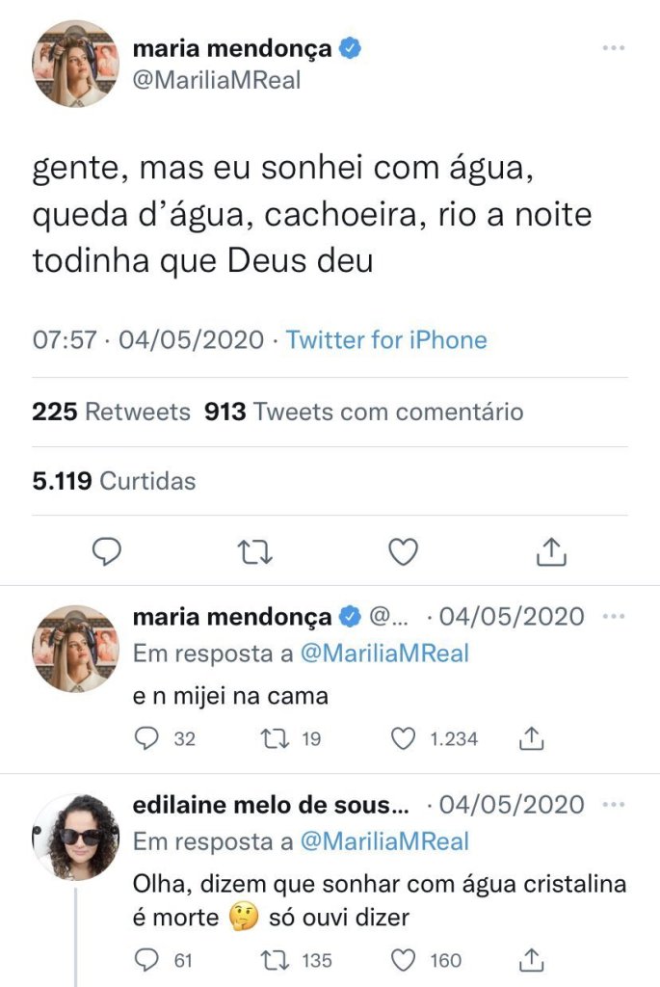Like edilaine's comment with 160 likes
This screenshot has width=660, height=987.
pyautogui.click(x=405, y=960)
